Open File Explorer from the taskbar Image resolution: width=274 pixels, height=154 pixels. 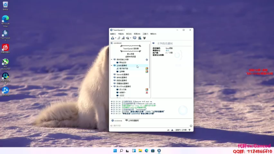[x=140, y=151]
